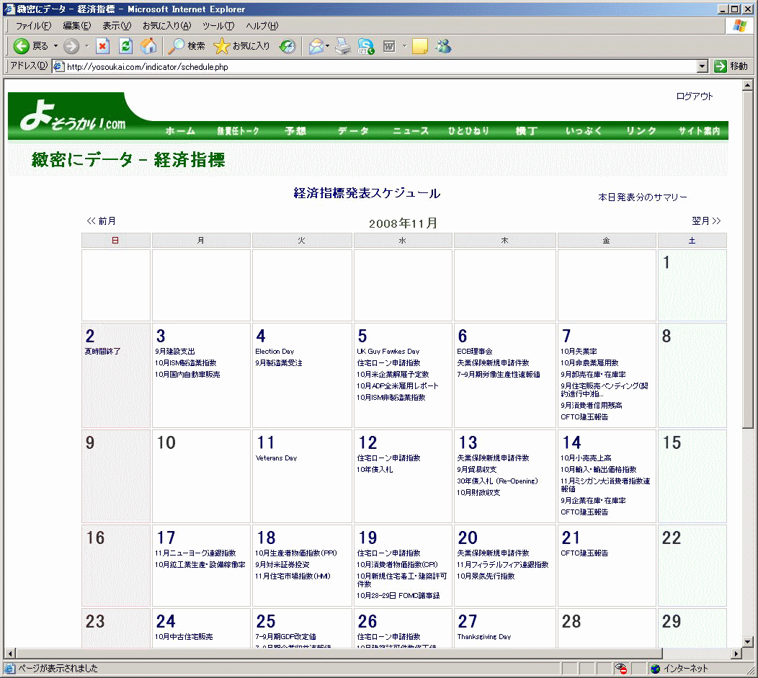Click the Home house icon
Screen dimensions: 758x678
click(148, 46)
